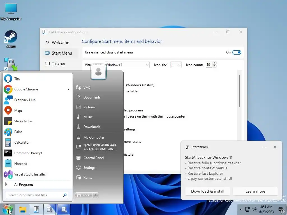Open the notification center icon
Viewport: 287px width, 215px height.
tap(281, 209)
